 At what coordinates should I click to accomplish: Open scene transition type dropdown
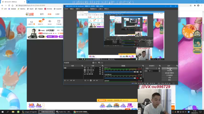pyautogui.click(x=151, y=68)
